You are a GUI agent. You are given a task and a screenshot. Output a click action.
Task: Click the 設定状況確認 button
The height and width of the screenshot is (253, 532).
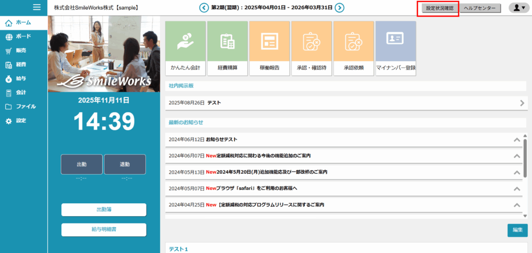point(440,8)
